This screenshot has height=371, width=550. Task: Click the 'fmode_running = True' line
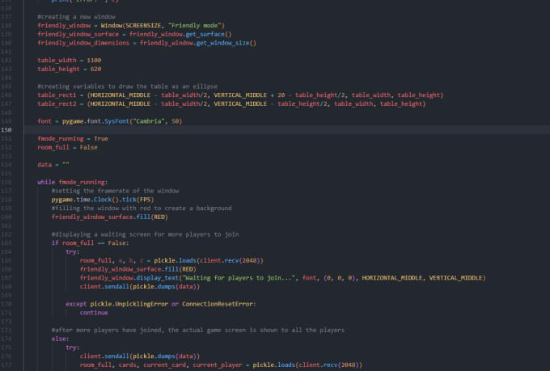[x=73, y=139]
